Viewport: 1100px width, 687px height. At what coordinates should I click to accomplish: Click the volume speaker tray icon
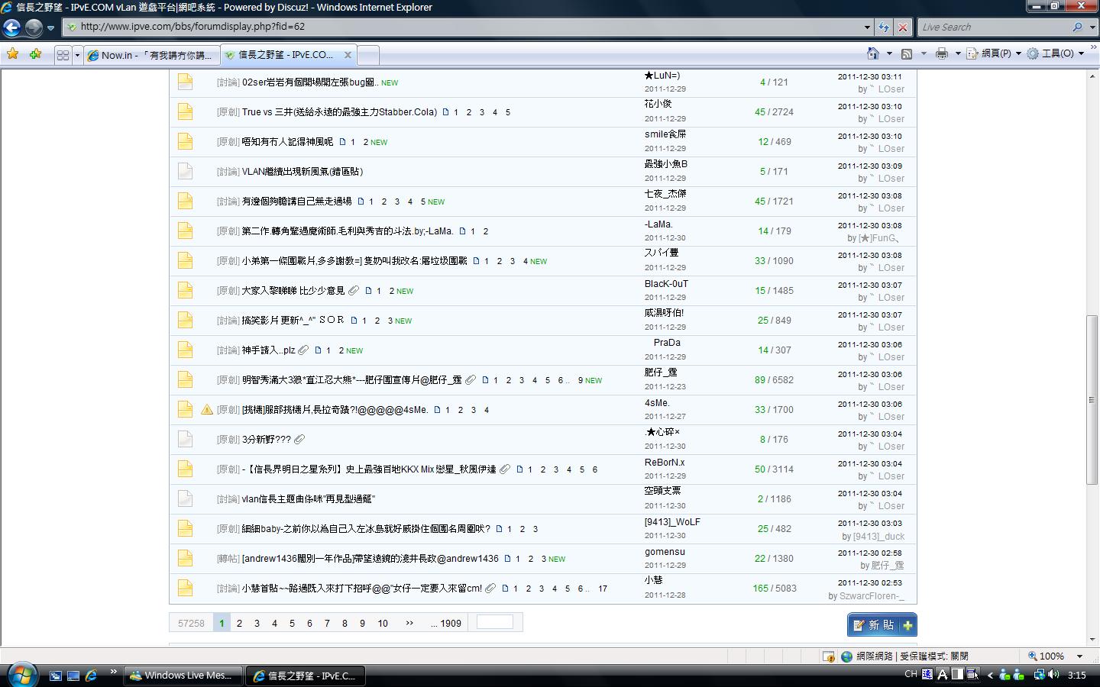(1053, 675)
